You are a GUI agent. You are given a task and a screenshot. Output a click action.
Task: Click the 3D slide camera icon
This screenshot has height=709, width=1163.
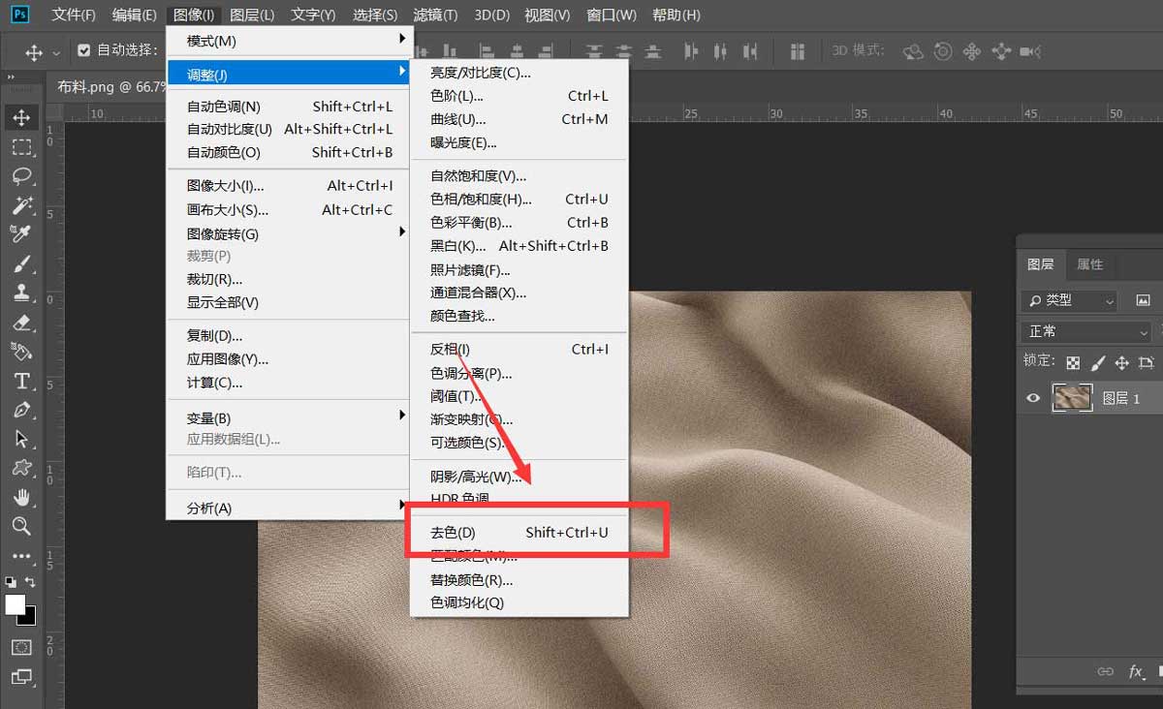(1001, 51)
